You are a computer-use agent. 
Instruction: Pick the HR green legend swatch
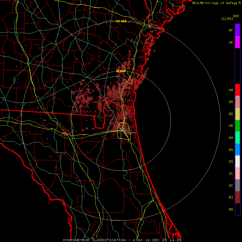pyautogui.click(x=237, y=126)
